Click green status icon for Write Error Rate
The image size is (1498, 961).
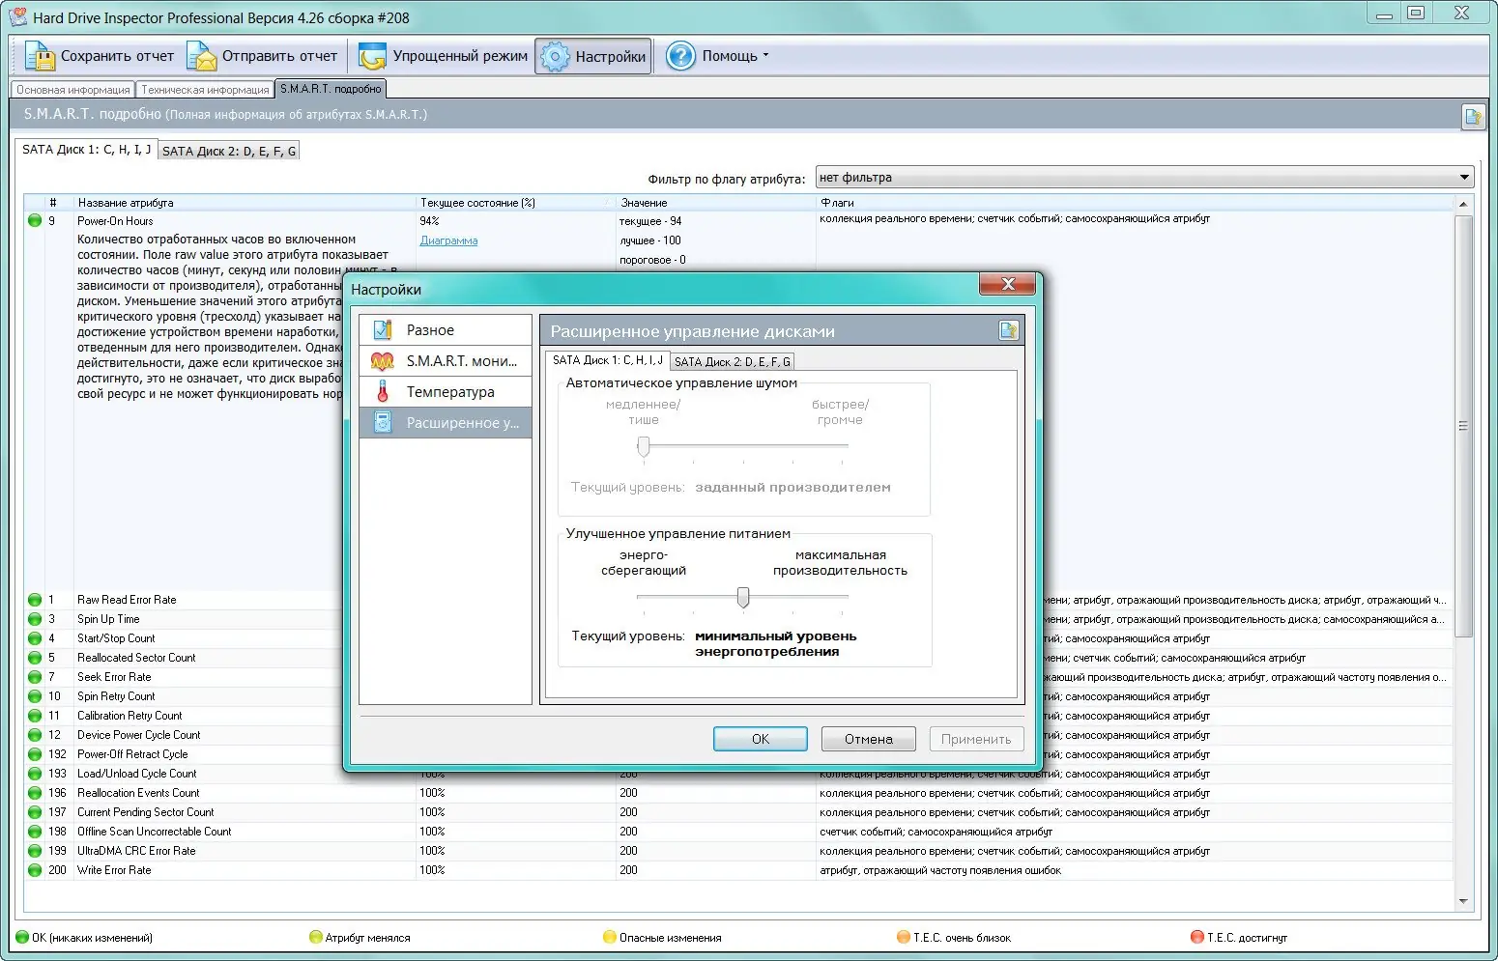(x=35, y=870)
